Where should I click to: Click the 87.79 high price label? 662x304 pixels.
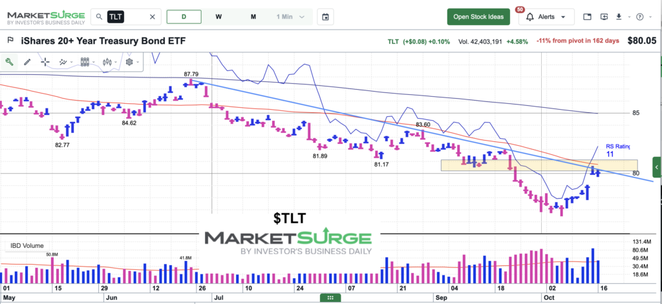coord(191,74)
